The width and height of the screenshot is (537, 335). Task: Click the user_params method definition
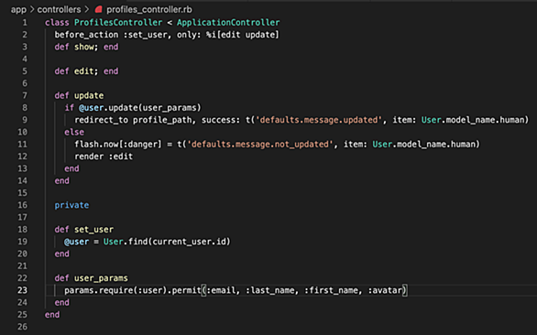pos(101,278)
